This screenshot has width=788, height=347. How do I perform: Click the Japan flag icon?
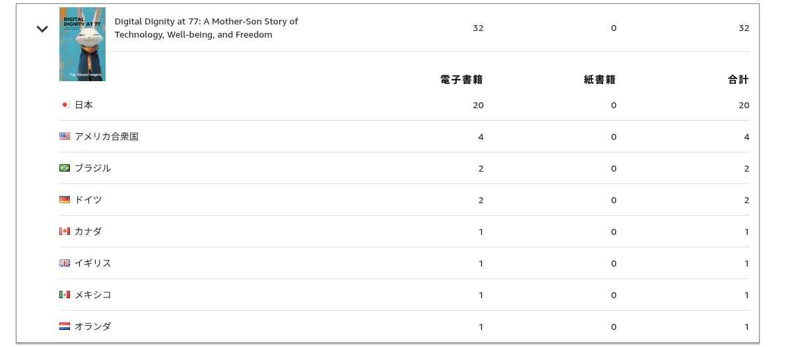point(64,105)
